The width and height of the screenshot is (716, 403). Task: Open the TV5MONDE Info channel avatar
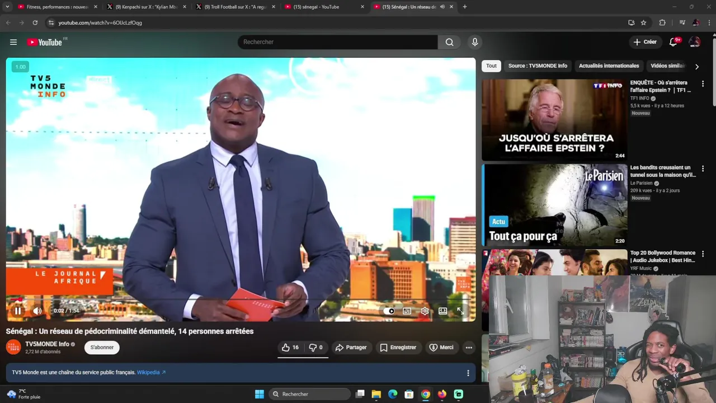click(x=13, y=347)
